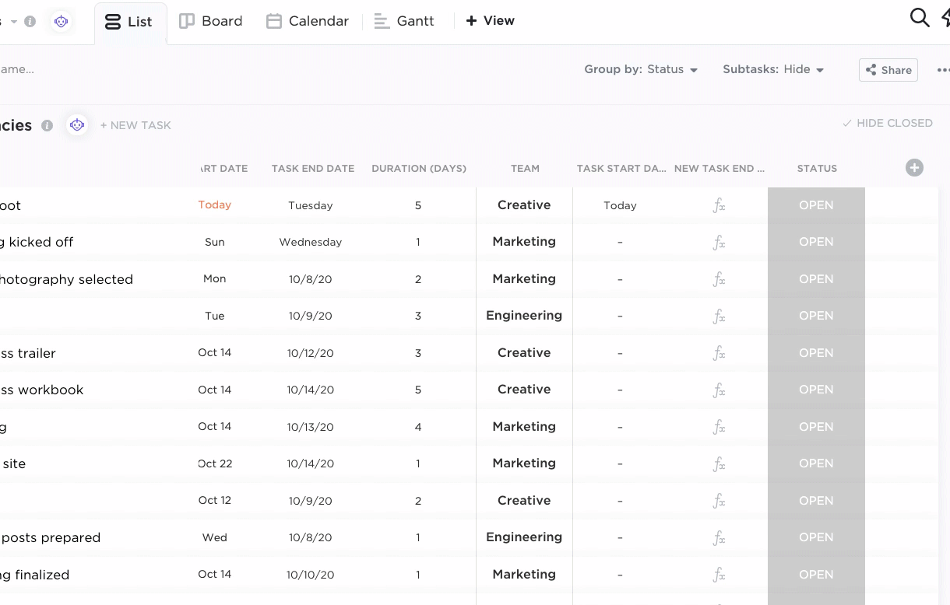Open the Creative team dropdown in first row
This screenshot has width=950, height=605.
click(x=524, y=205)
